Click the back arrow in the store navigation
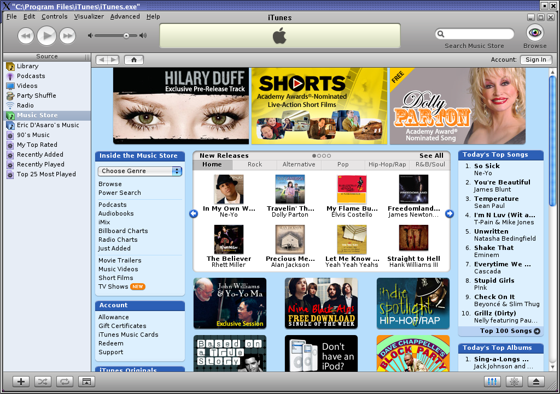The width and height of the screenshot is (560, 394). (x=102, y=60)
